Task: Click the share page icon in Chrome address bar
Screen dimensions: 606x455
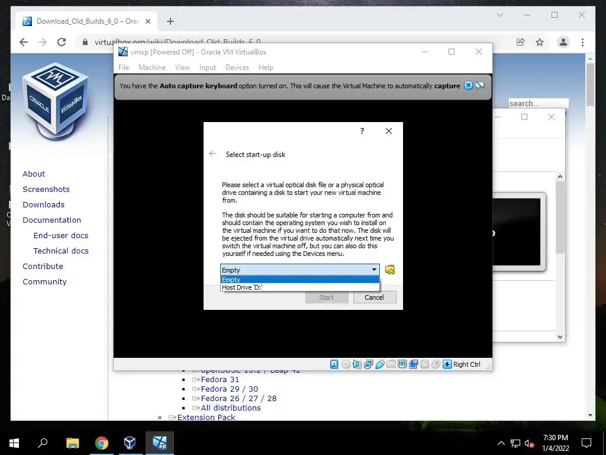Action: (521, 42)
